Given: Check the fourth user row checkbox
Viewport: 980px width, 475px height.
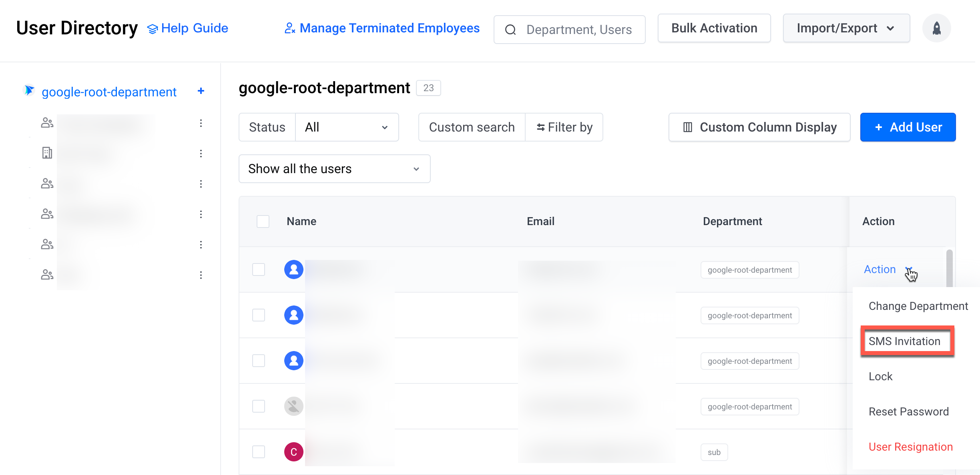Looking at the screenshot, I should coord(259,406).
